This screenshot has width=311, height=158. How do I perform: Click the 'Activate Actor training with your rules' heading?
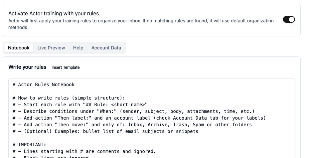coord(54,14)
